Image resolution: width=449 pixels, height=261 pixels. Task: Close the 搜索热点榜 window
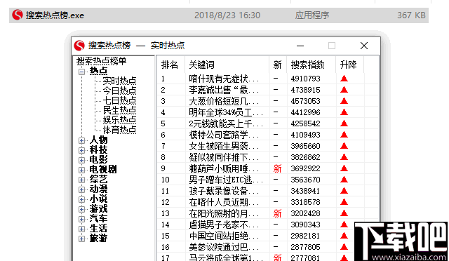364,46
